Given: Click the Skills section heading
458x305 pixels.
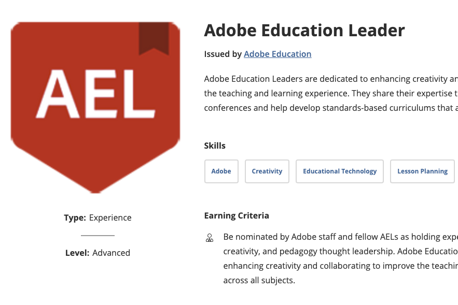Looking at the screenshot, I should [215, 146].
